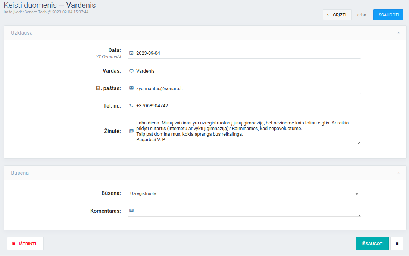409x256 pixels.
Task: Click into the El. paštas email field
Action: click(246, 89)
